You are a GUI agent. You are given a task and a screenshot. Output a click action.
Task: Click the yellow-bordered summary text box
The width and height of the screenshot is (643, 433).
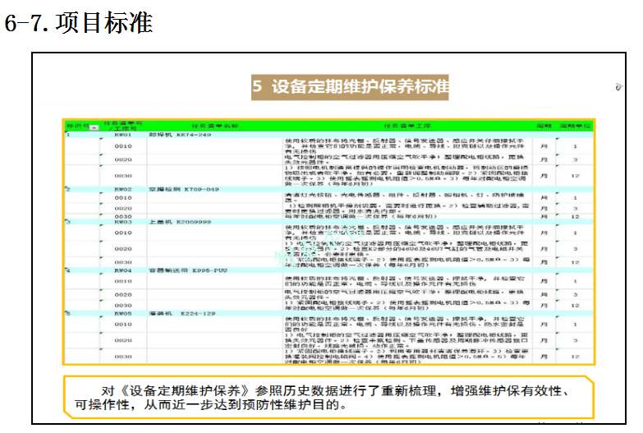coord(327,398)
